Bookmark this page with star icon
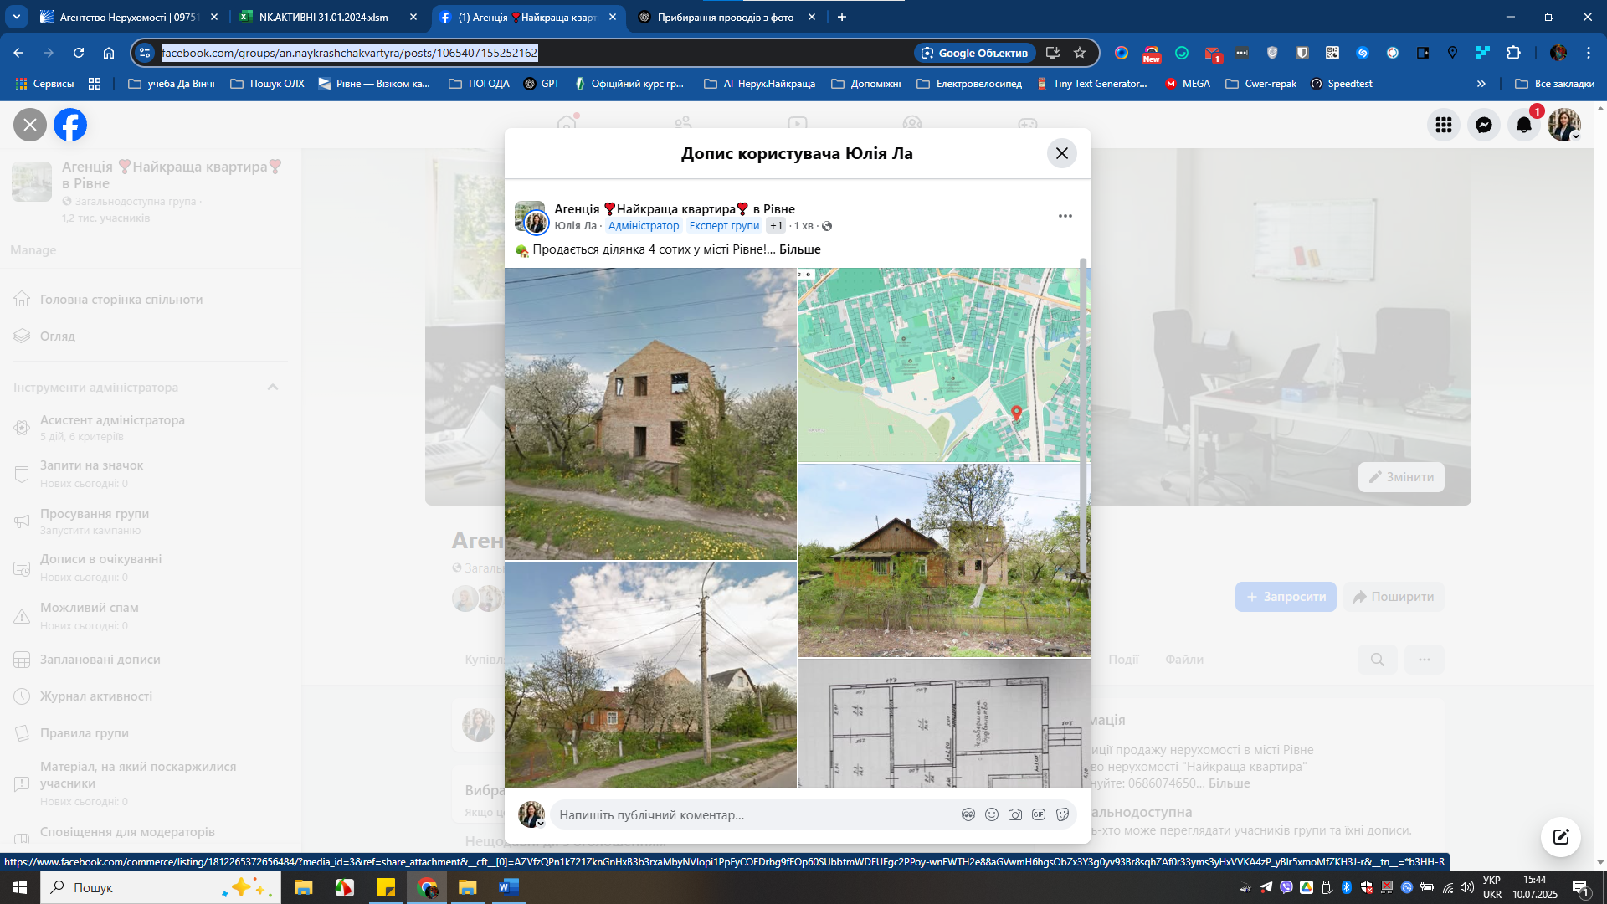The image size is (1607, 904). pyautogui.click(x=1080, y=53)
